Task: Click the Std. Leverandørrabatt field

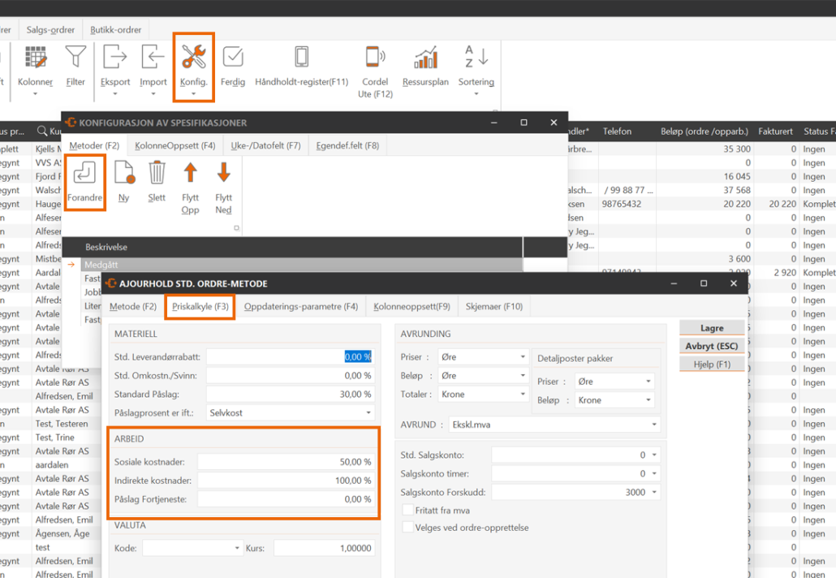Action: point(290,356)
